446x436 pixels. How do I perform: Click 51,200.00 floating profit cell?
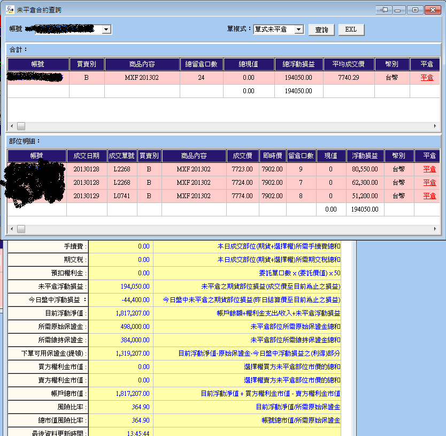pyautogui.click(x=365, y=196)
